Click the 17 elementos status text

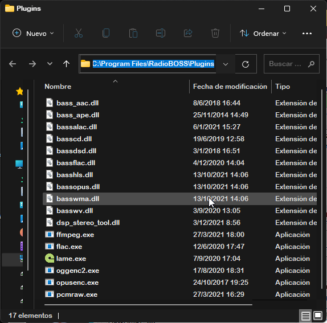[x=30, y=316]
